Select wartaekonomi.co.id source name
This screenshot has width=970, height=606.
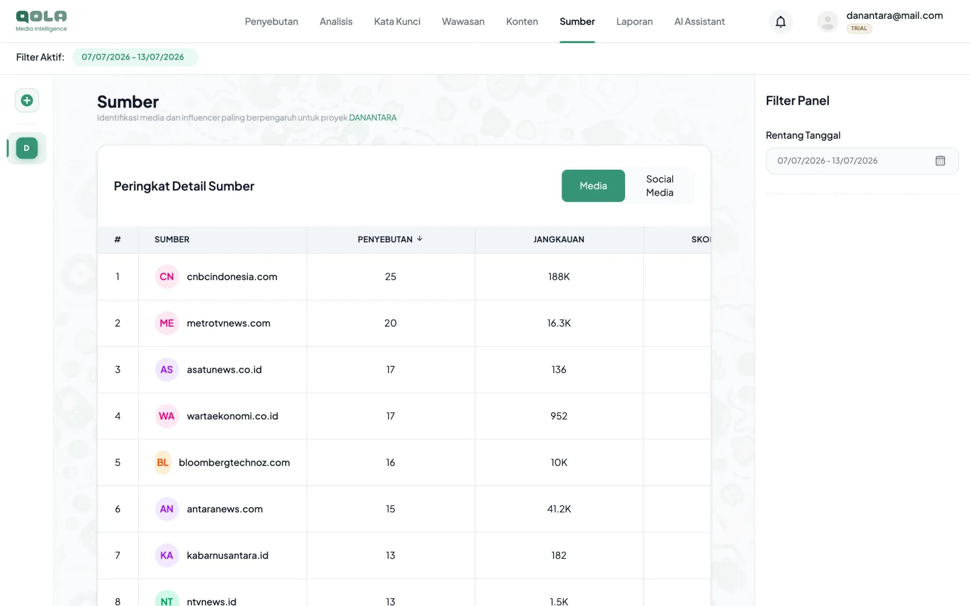tap(232, 416)
